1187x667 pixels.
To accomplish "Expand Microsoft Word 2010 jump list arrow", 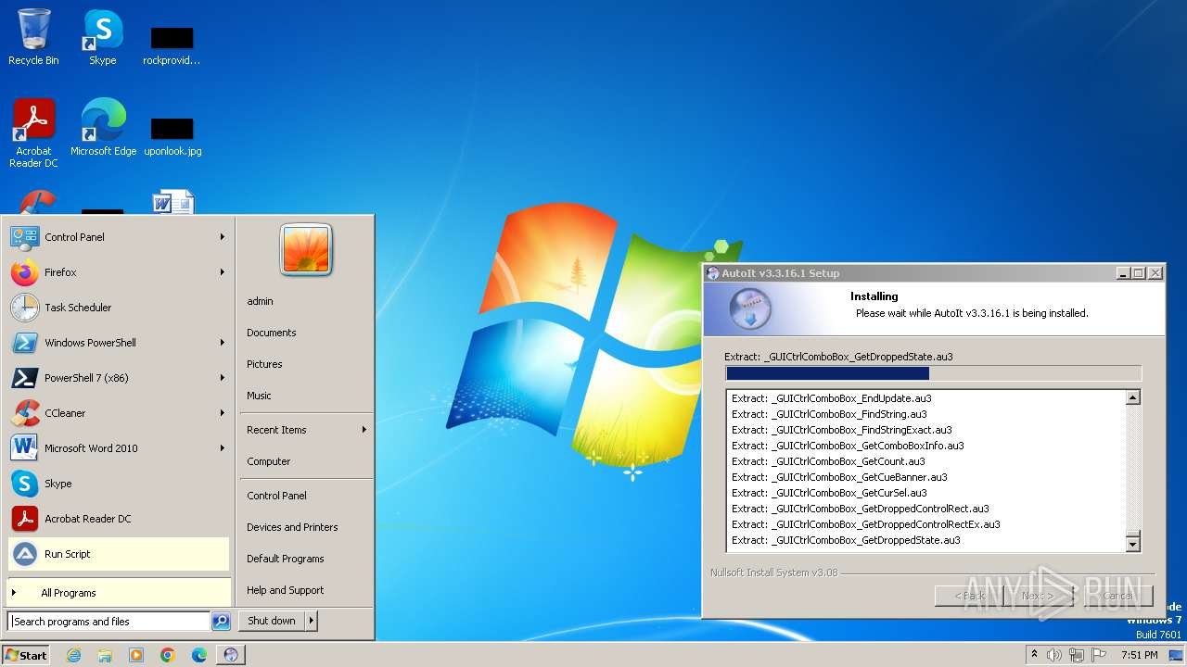I will (x=223, y=448).
